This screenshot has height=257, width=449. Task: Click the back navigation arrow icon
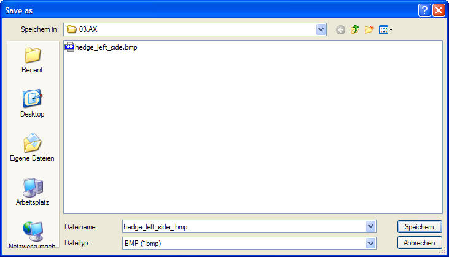[340, 29]
